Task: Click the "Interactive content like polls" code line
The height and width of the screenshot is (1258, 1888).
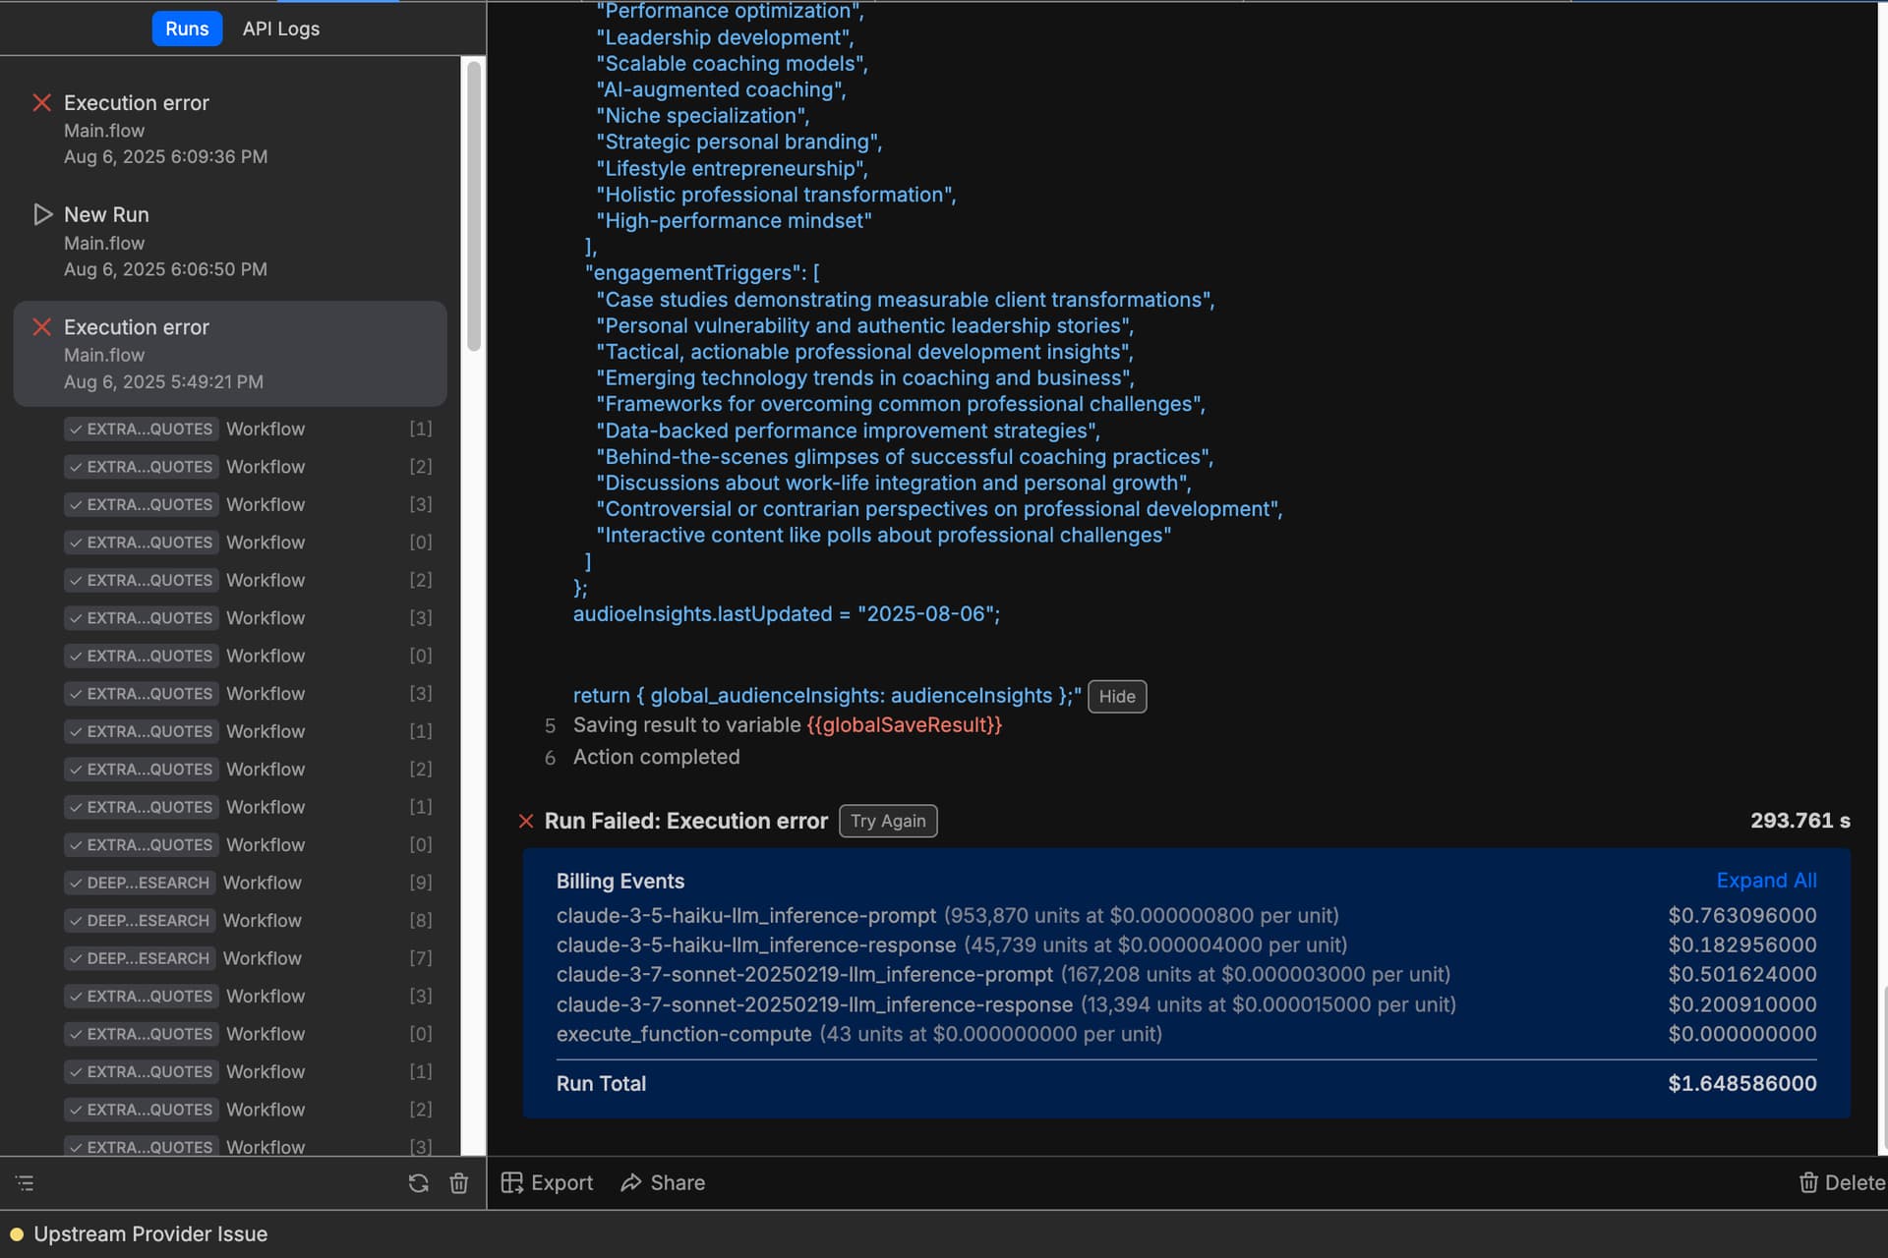Action: coord(883,536)
